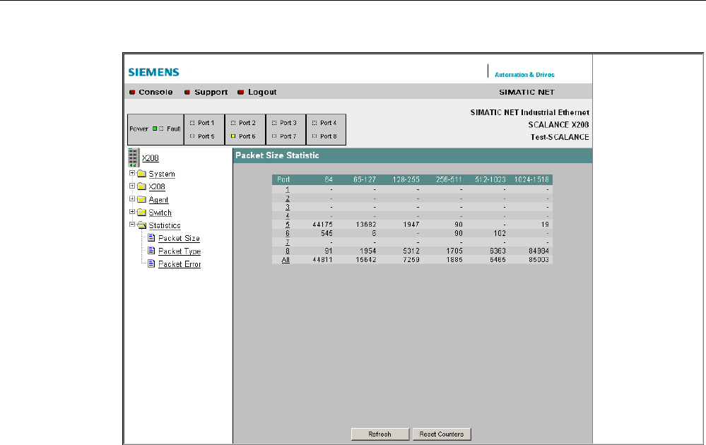Collapse the Statistics tree node
Image resolution: width=706 pixels, height=445 pixels.
point(132,225)
